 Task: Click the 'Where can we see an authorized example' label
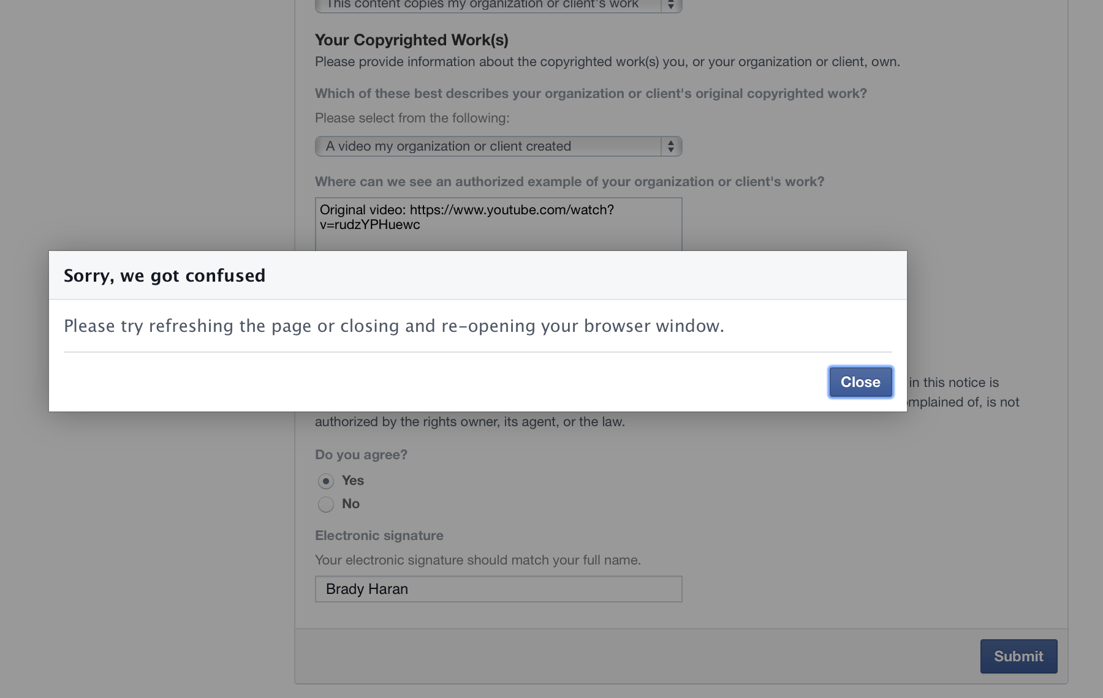(x=570, y=182)
